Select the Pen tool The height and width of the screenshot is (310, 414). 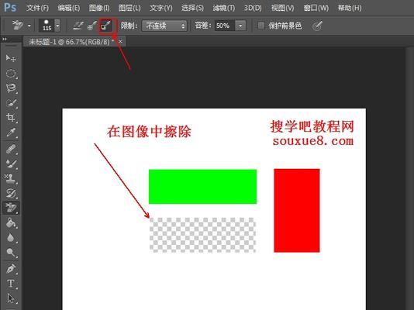click(x=11, y=269)
